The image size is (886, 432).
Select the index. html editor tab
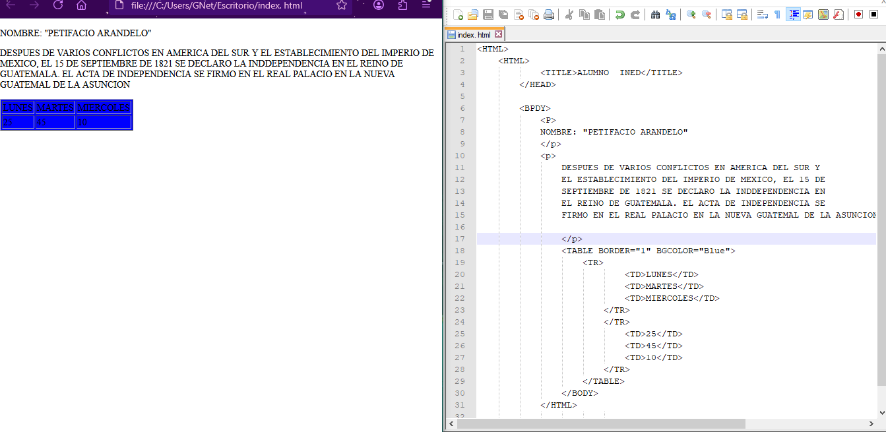(x=473, y=35)
